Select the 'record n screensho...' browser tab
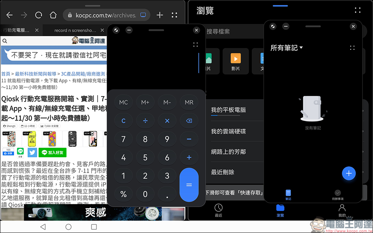Image resolution: width=373 pixels, height=233 pixels. (x=75, y=30)
